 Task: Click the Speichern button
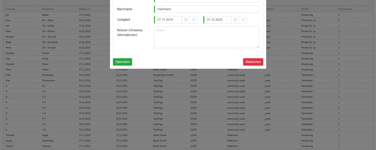[122, 62]
